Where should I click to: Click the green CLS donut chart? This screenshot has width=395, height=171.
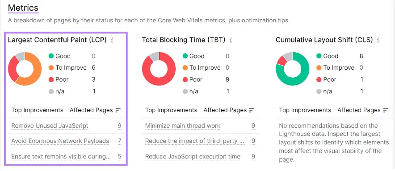[x=293, y=69]
